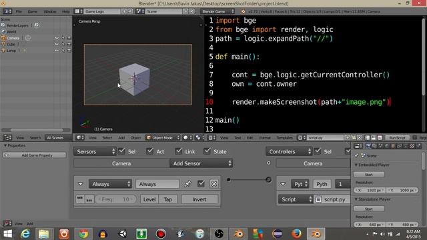Screen dimensions: 427x240
Task: Open Google Chrome from taskbar
Action: [83, 234]
